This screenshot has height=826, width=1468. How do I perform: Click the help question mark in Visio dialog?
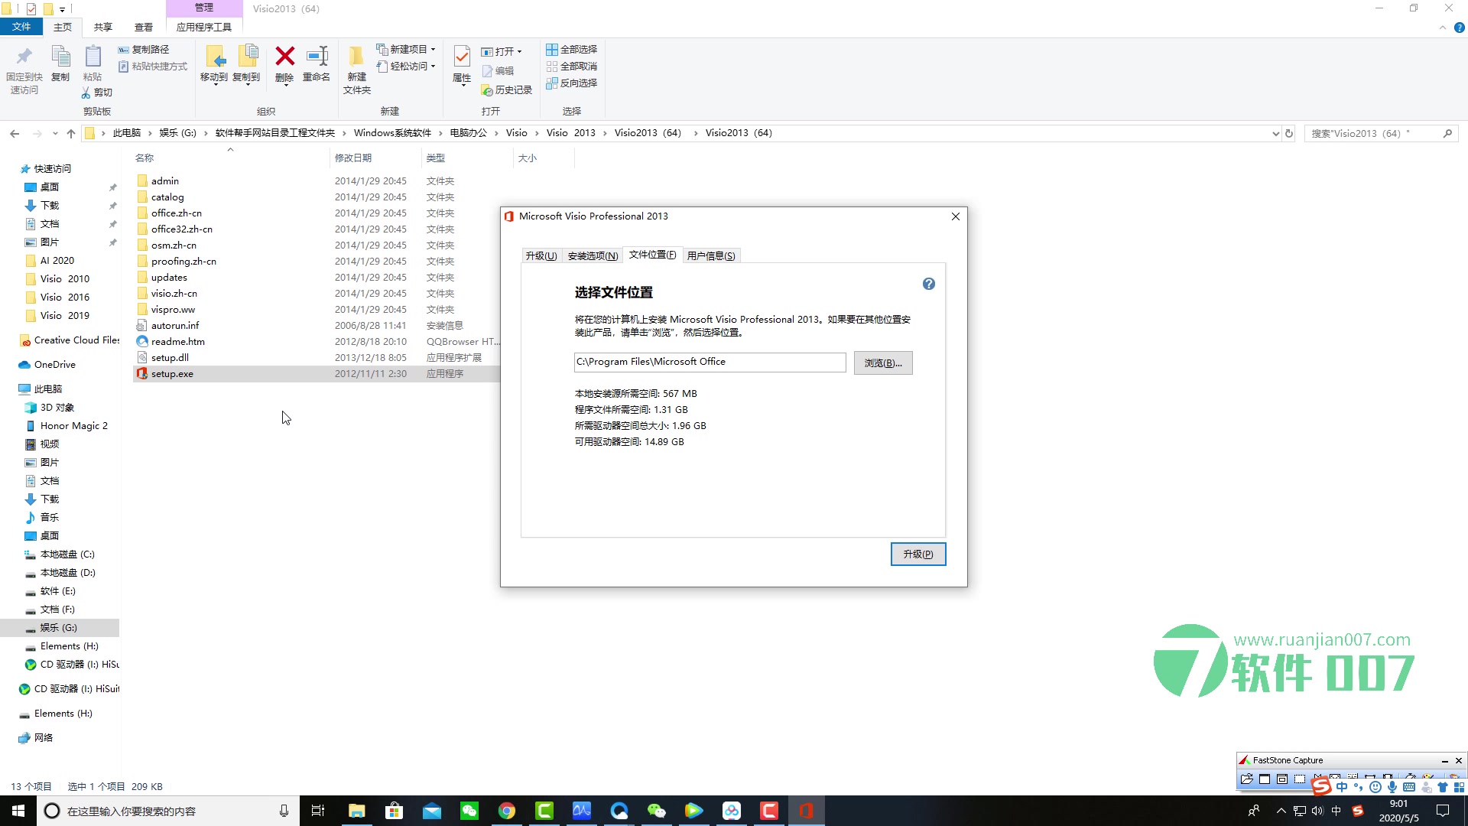928,284
